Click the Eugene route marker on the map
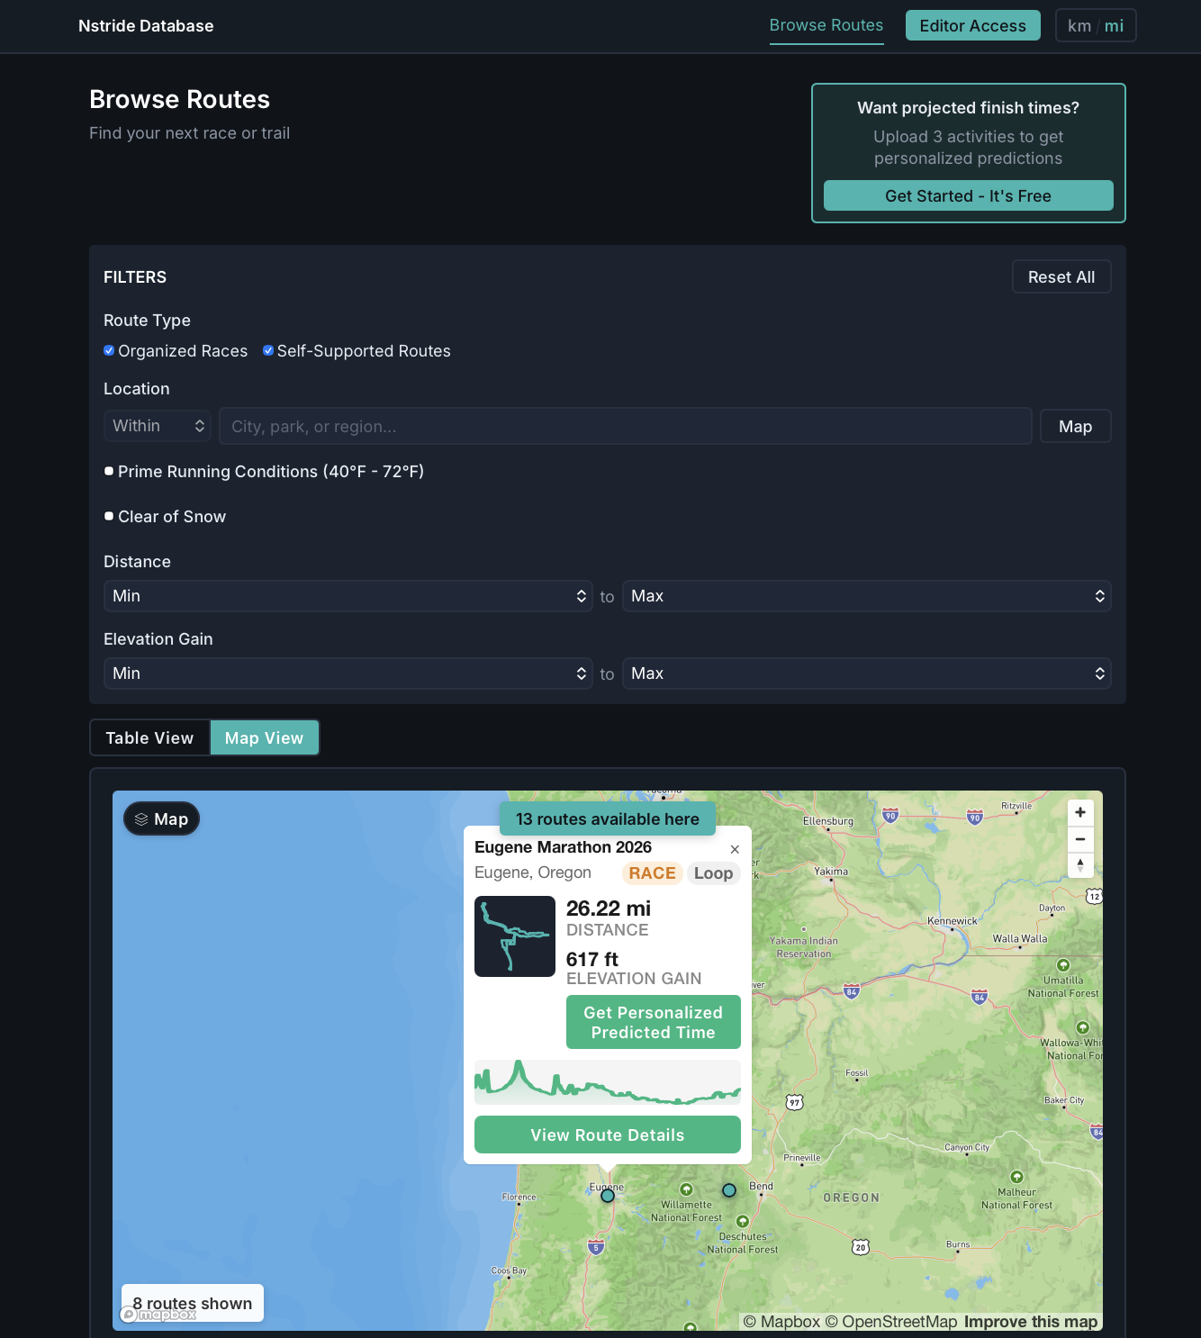 [x=607, y=1194]
